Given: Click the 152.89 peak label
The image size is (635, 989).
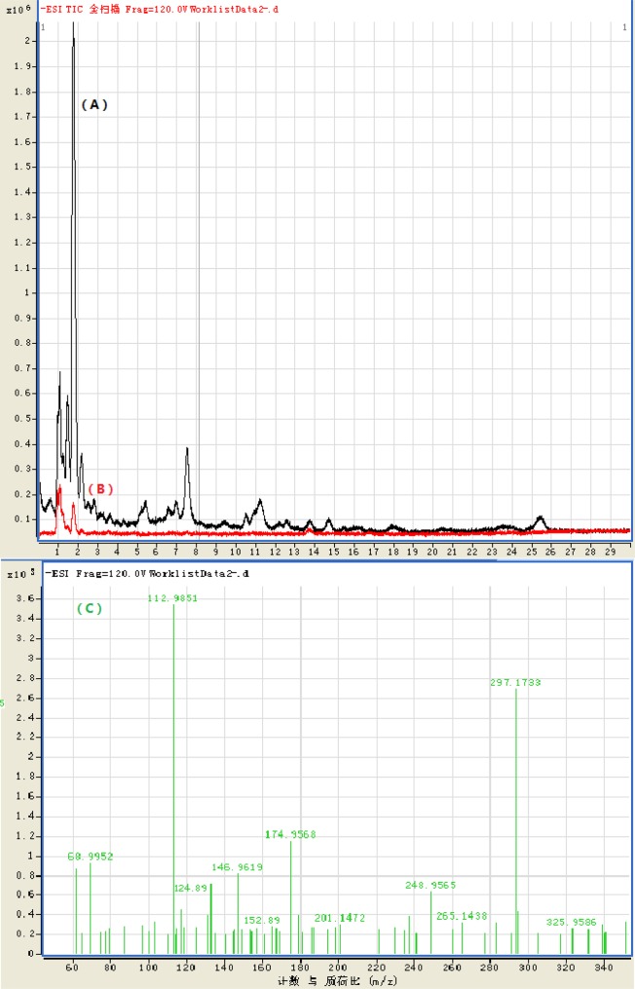Looking at the screenshot, I should (x=261, y=920).
